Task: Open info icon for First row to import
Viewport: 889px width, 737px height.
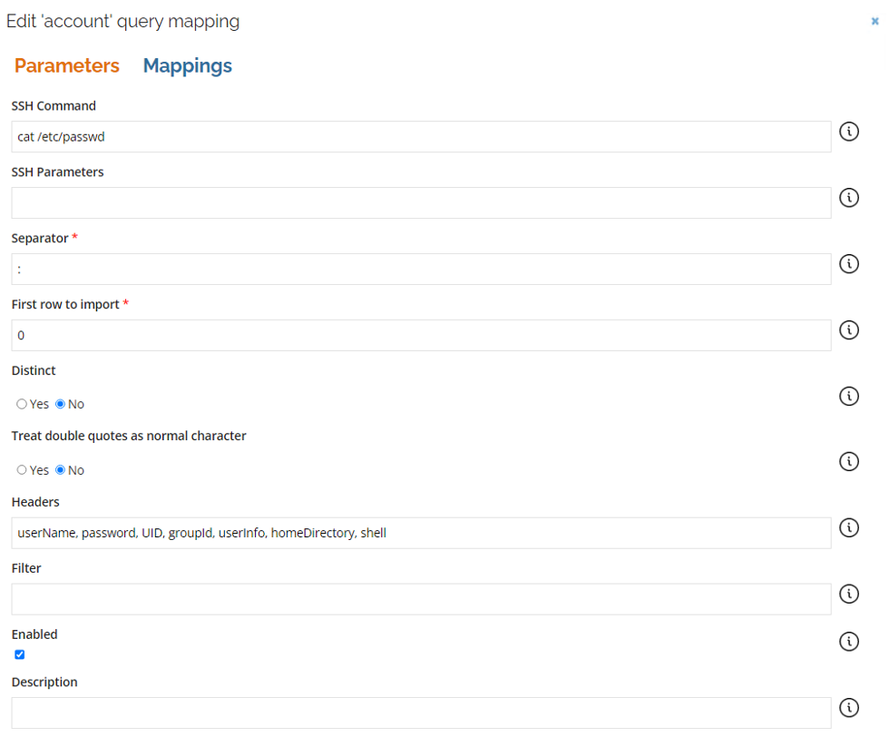Action: tap(849, 330)
